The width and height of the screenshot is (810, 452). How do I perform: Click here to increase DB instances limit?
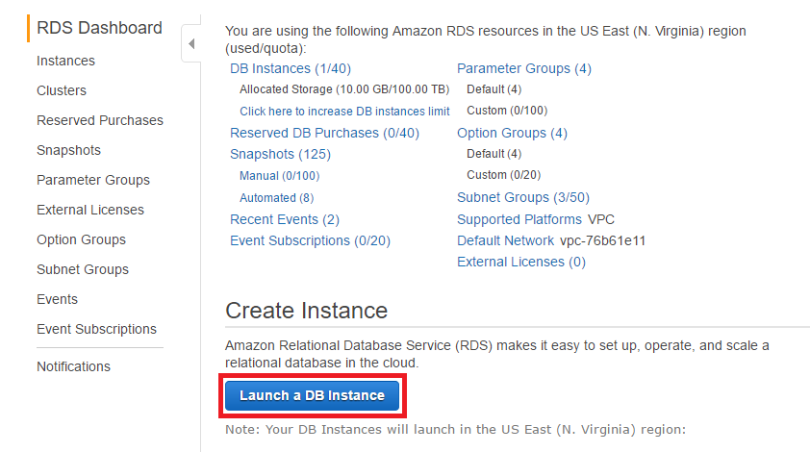pos(344,111)
